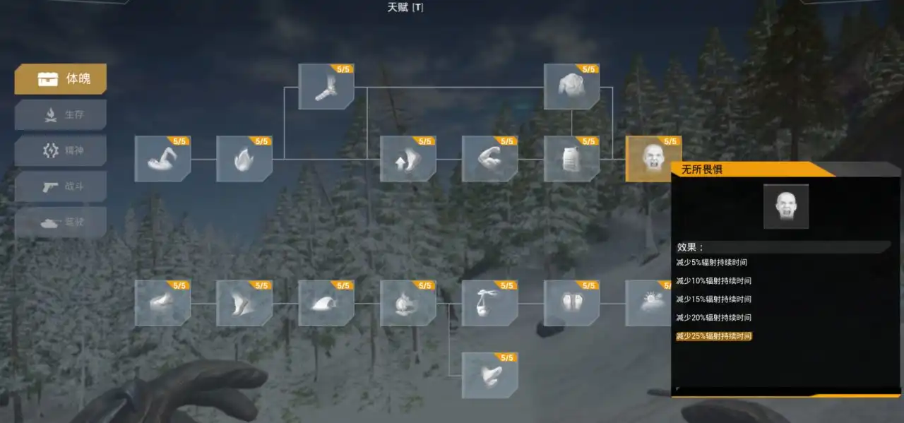Select the first talent node in the lower row

coord(162,303)
